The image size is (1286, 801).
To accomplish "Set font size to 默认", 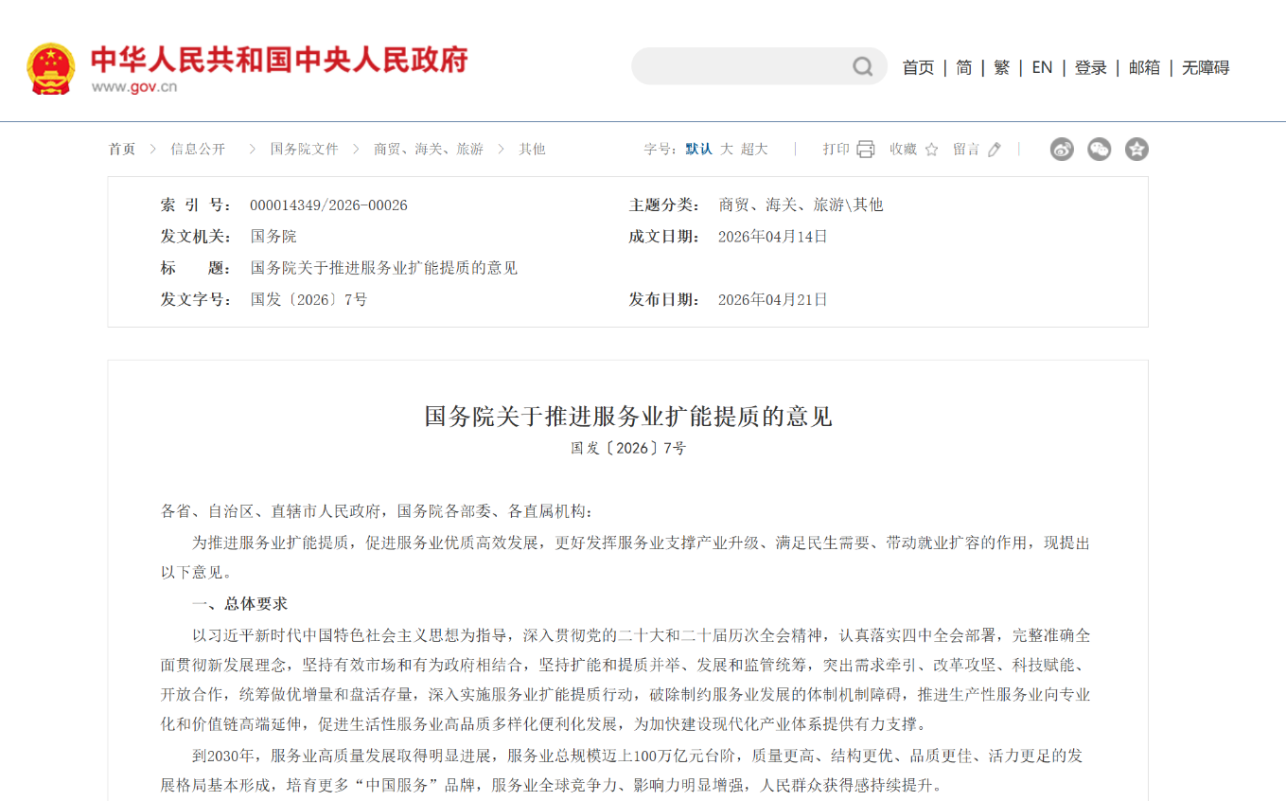I will pos(699,149).
